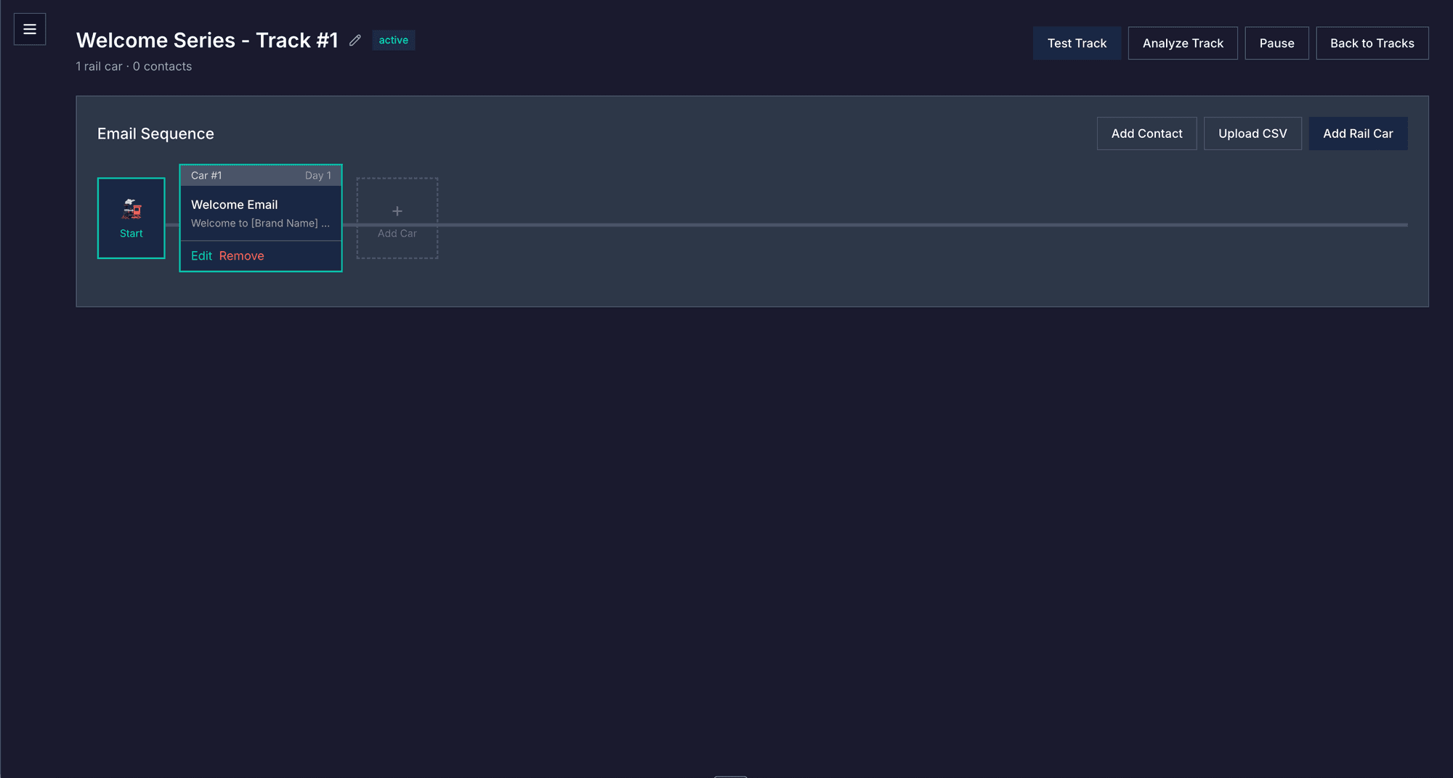This screenshot has width=1453, height=778.
Task: Click the dashed Add Car placeholder box
Action: (x=397, y=218)
